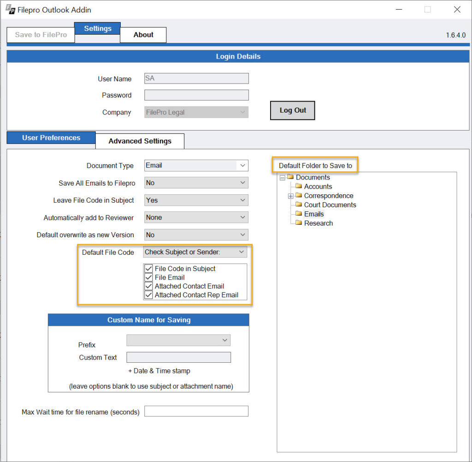Switch to the About tab
This screenshot has width=472, height=462.
(143, 35)
